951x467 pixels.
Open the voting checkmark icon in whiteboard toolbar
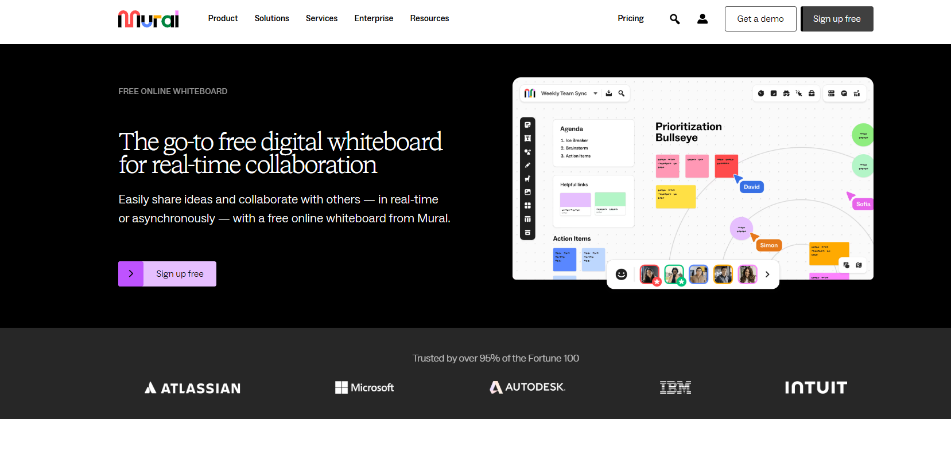(x=774, y=93)
